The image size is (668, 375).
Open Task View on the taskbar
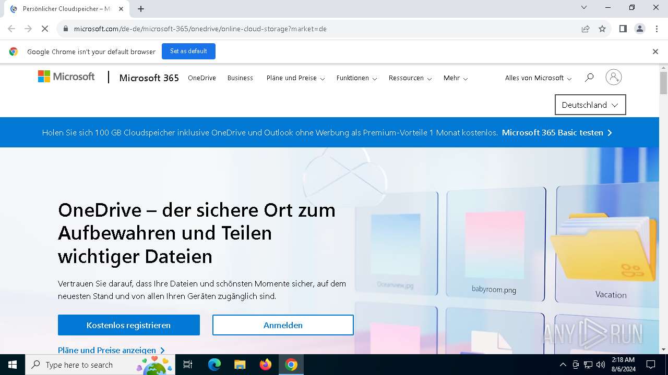point(188,365)
